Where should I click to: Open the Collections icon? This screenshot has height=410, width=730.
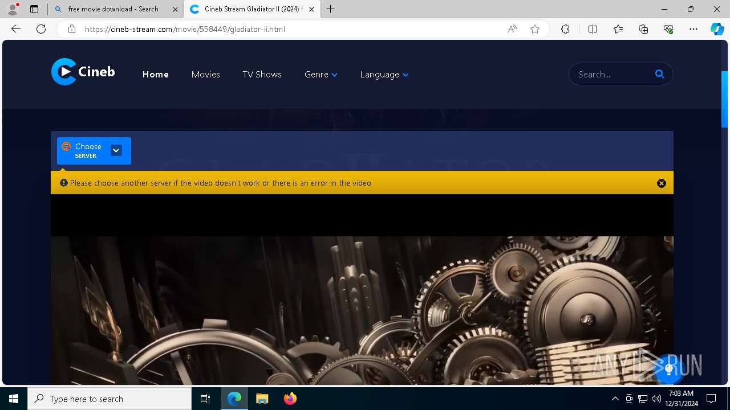pos(643,29)
